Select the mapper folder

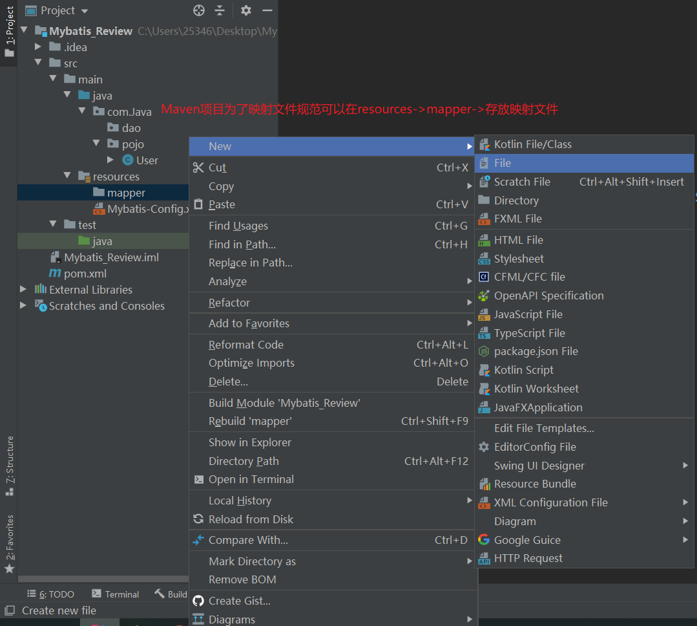119,193
